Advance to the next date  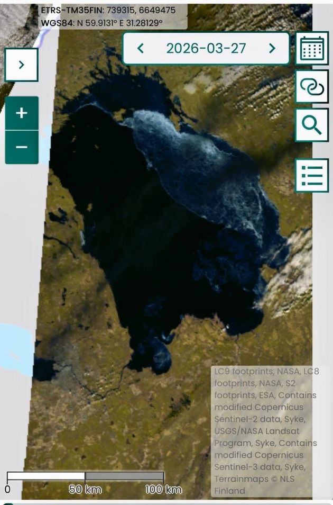(272, 49)
